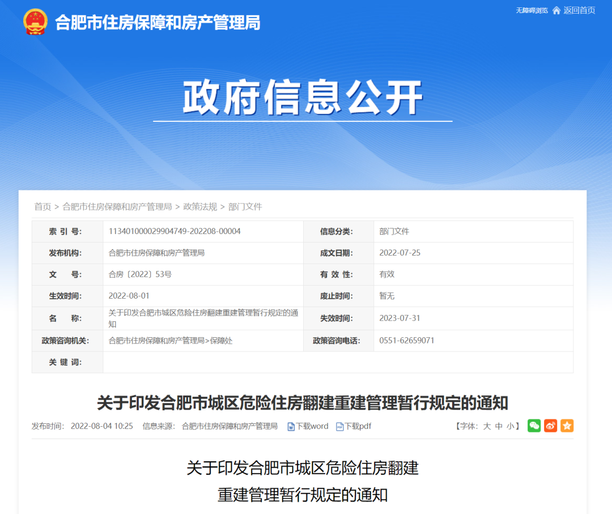Open 政策法规 breadcrumb link
Screen dimensions: 612x514
[200, 206]
